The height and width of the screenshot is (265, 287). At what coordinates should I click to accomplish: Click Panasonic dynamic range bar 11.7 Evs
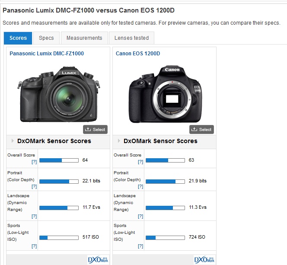pyautogui.click(x=59, y=208)
